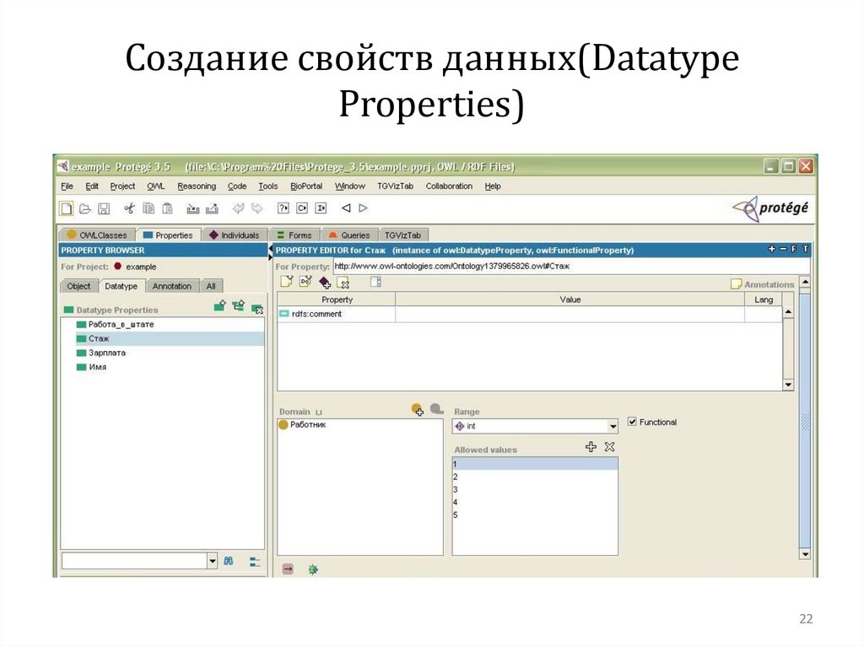Screen dimensions: 864x647
Task: Select the All properties sub-tab
Action: pyautogui.click(x=211, y=286)
